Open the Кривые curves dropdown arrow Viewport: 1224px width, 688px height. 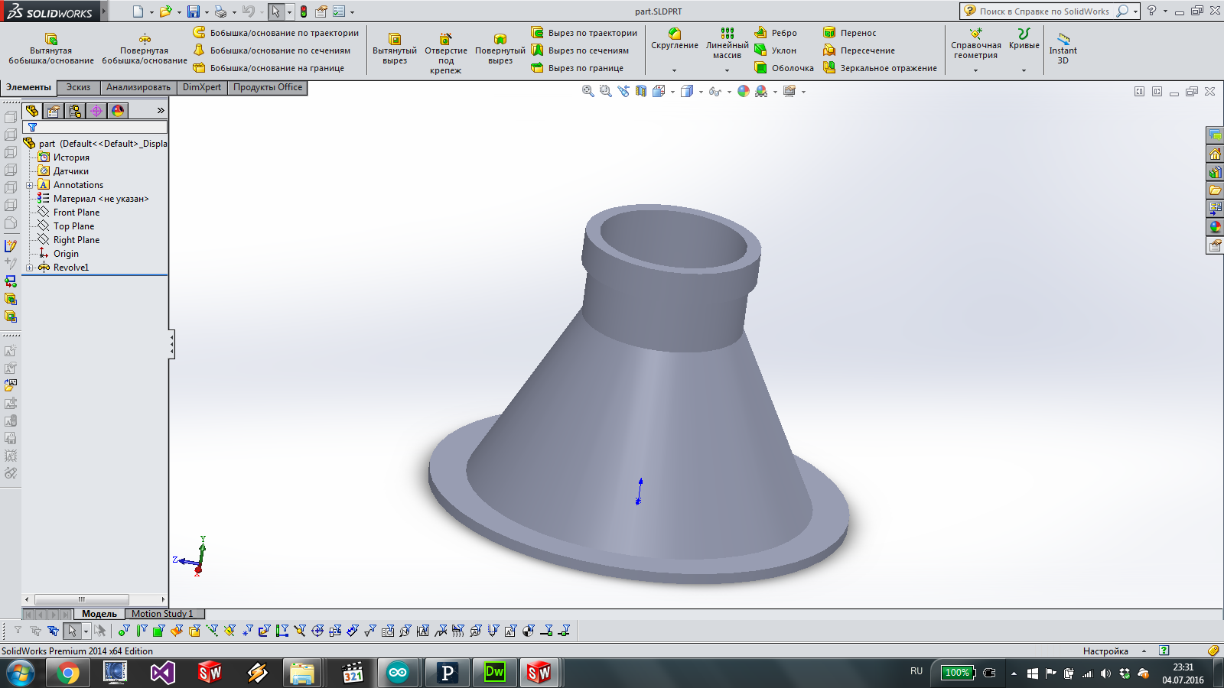click(1024, 70)
